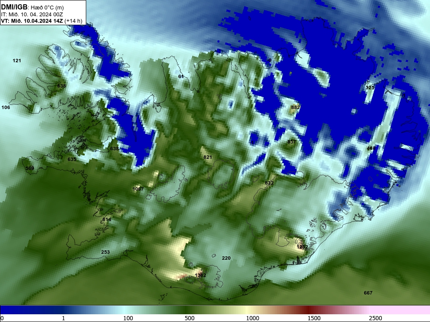Click the 325 value label
The width and height of the screenshot is (430, 322).
point(370,88)
